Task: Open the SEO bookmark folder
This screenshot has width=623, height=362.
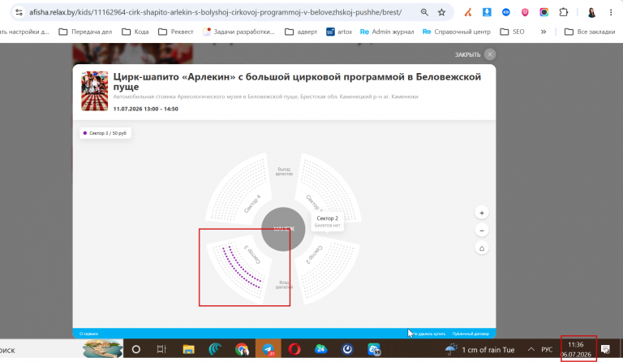Action: (512, 32)
